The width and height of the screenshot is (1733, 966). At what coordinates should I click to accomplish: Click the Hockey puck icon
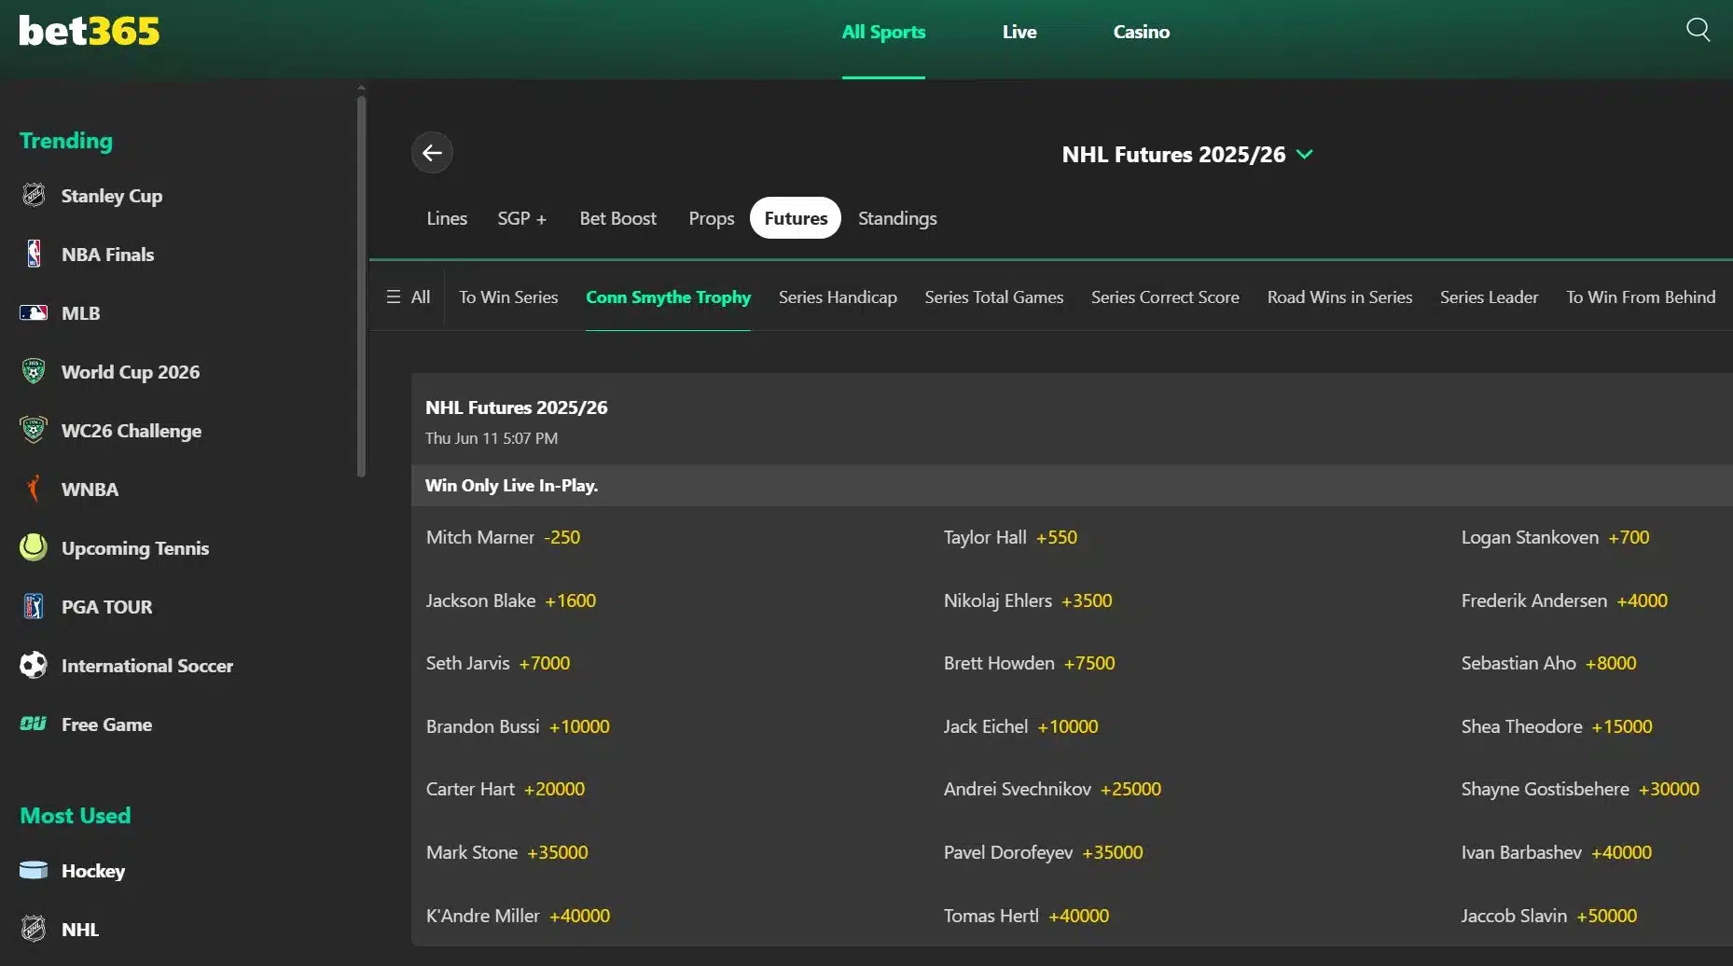[x=34, y=870]
